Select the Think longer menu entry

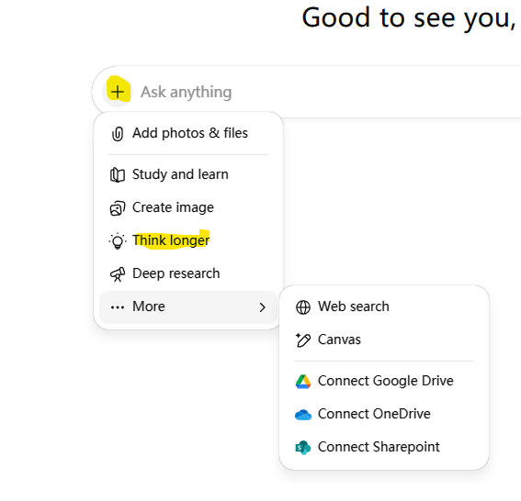188,241
